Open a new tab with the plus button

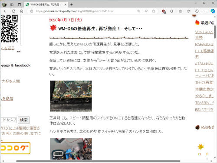(71, 5)
